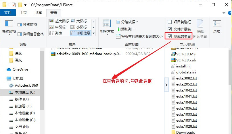Select Autodesk 360 in navigation pane
This screenshot has width=232, height=134.
tap(23, 86)
